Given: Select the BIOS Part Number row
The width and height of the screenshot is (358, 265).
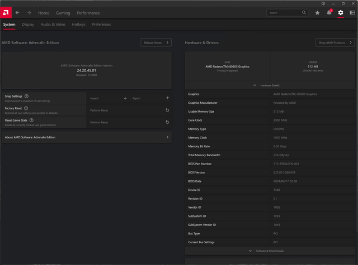Looking at the screenshot, I should point(270,163).
